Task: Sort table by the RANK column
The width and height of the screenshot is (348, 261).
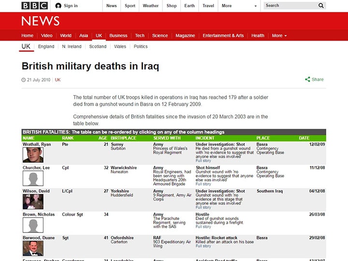Action: pos(68,138)
